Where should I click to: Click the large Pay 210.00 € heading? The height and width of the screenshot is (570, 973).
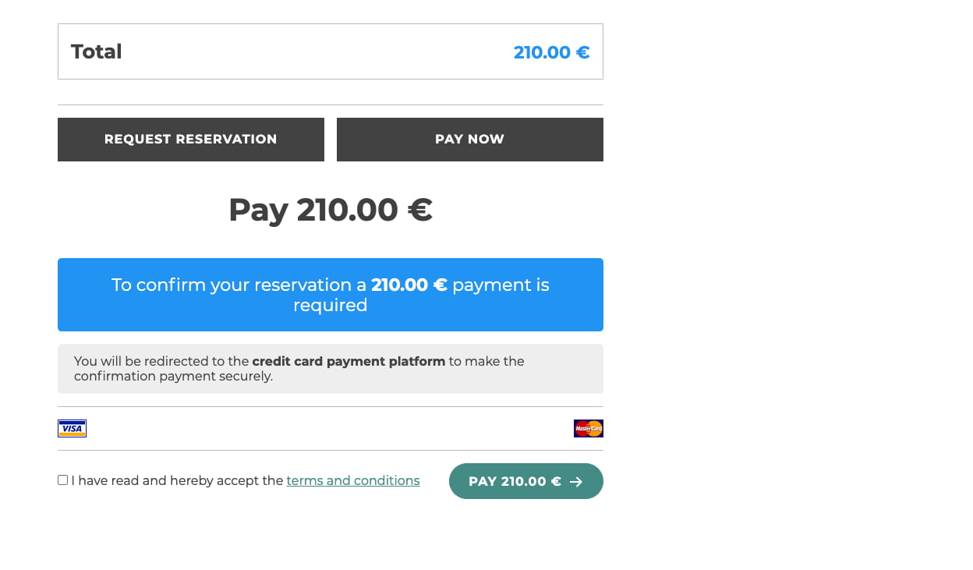[331, 210]
